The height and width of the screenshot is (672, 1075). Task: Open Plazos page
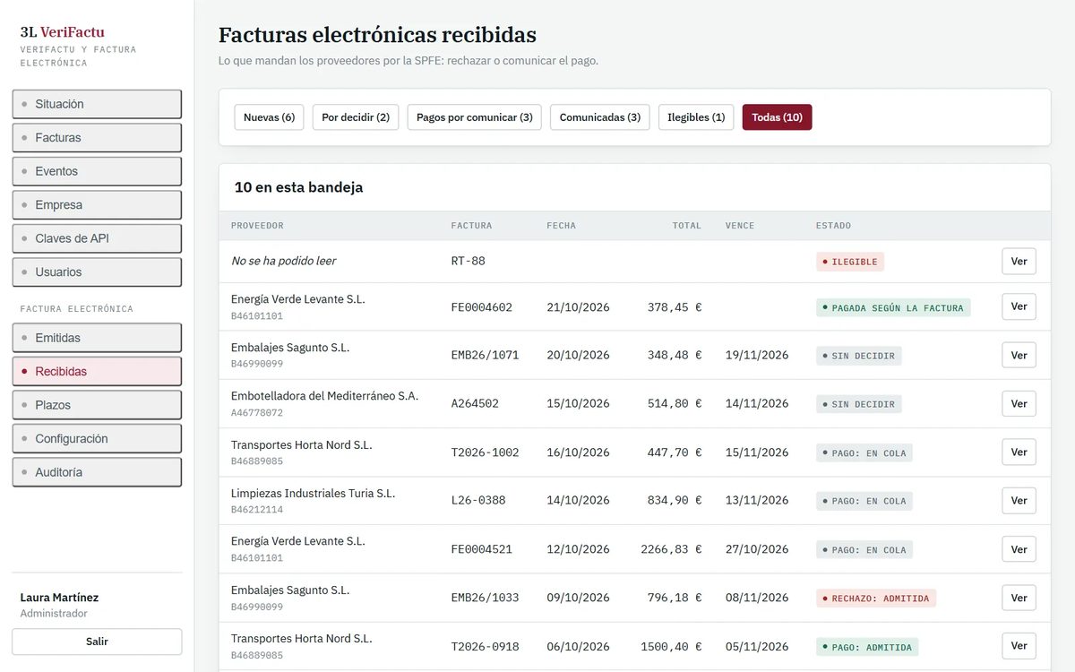click(x=97, y=405)
